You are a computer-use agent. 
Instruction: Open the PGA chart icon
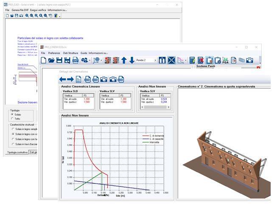[225, 60]
